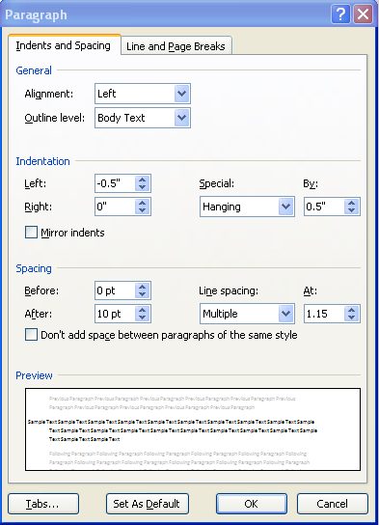Click in the Before spacing field
This screenshot has height=525, width=379.
tap(116, 290)
